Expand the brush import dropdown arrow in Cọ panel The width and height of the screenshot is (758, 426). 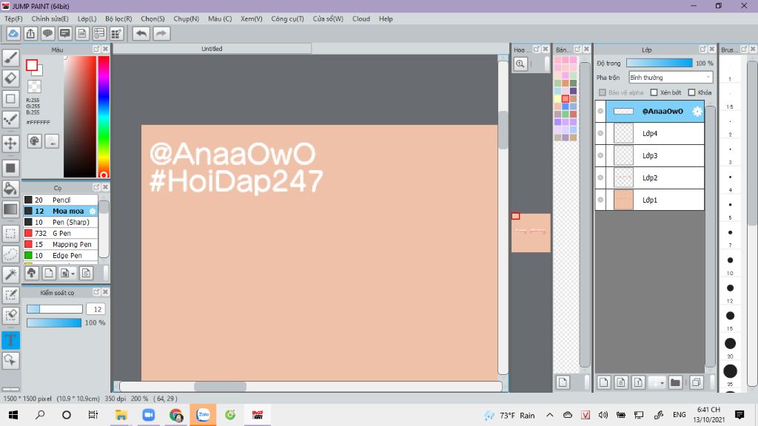73,274
